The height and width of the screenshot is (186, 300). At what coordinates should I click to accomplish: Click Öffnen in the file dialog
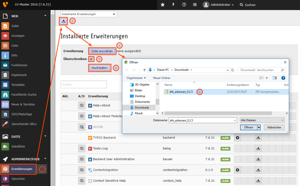click(x=248, y=127)
